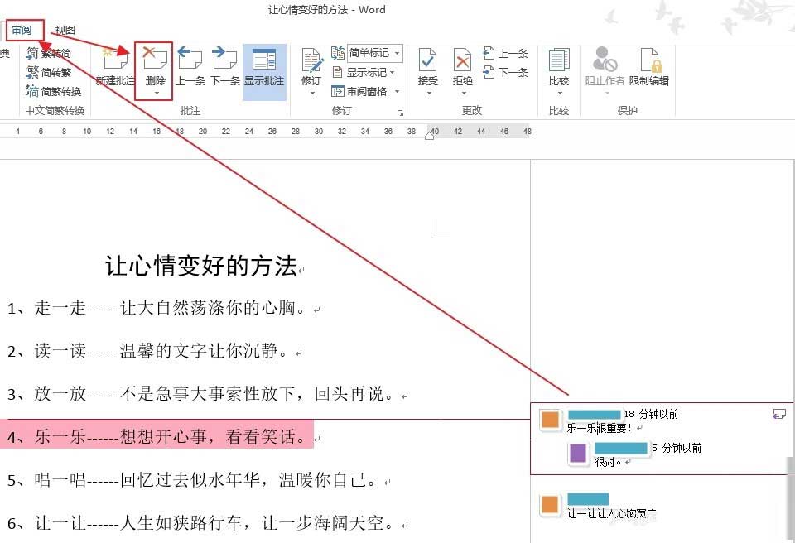
Task: Expand the 修订 dropdown arrow
Action: [x=312, y=94]
